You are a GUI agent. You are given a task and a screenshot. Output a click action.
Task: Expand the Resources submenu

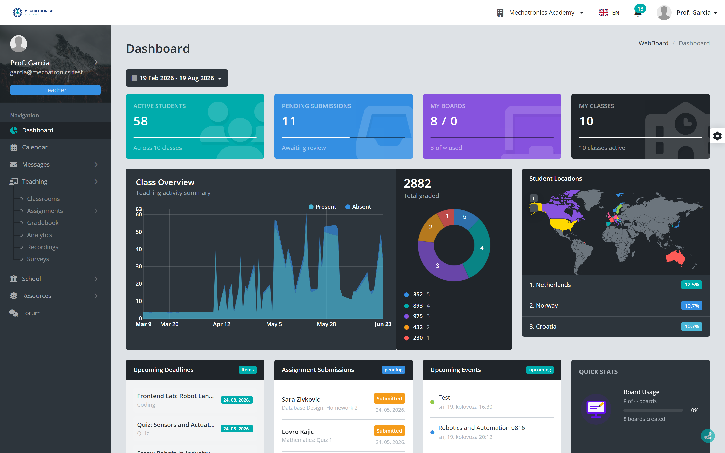click(x=96, y=296)
